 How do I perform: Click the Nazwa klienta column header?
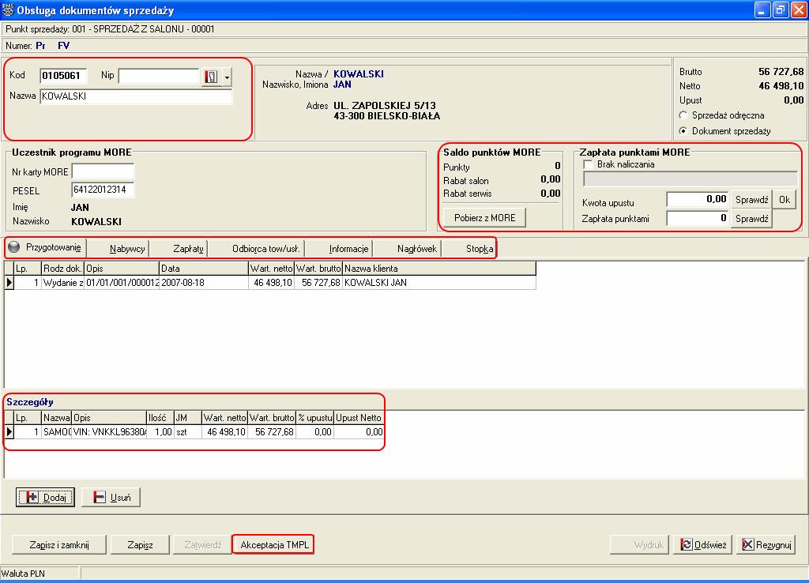pyautogui.click(x=439, y=269)
